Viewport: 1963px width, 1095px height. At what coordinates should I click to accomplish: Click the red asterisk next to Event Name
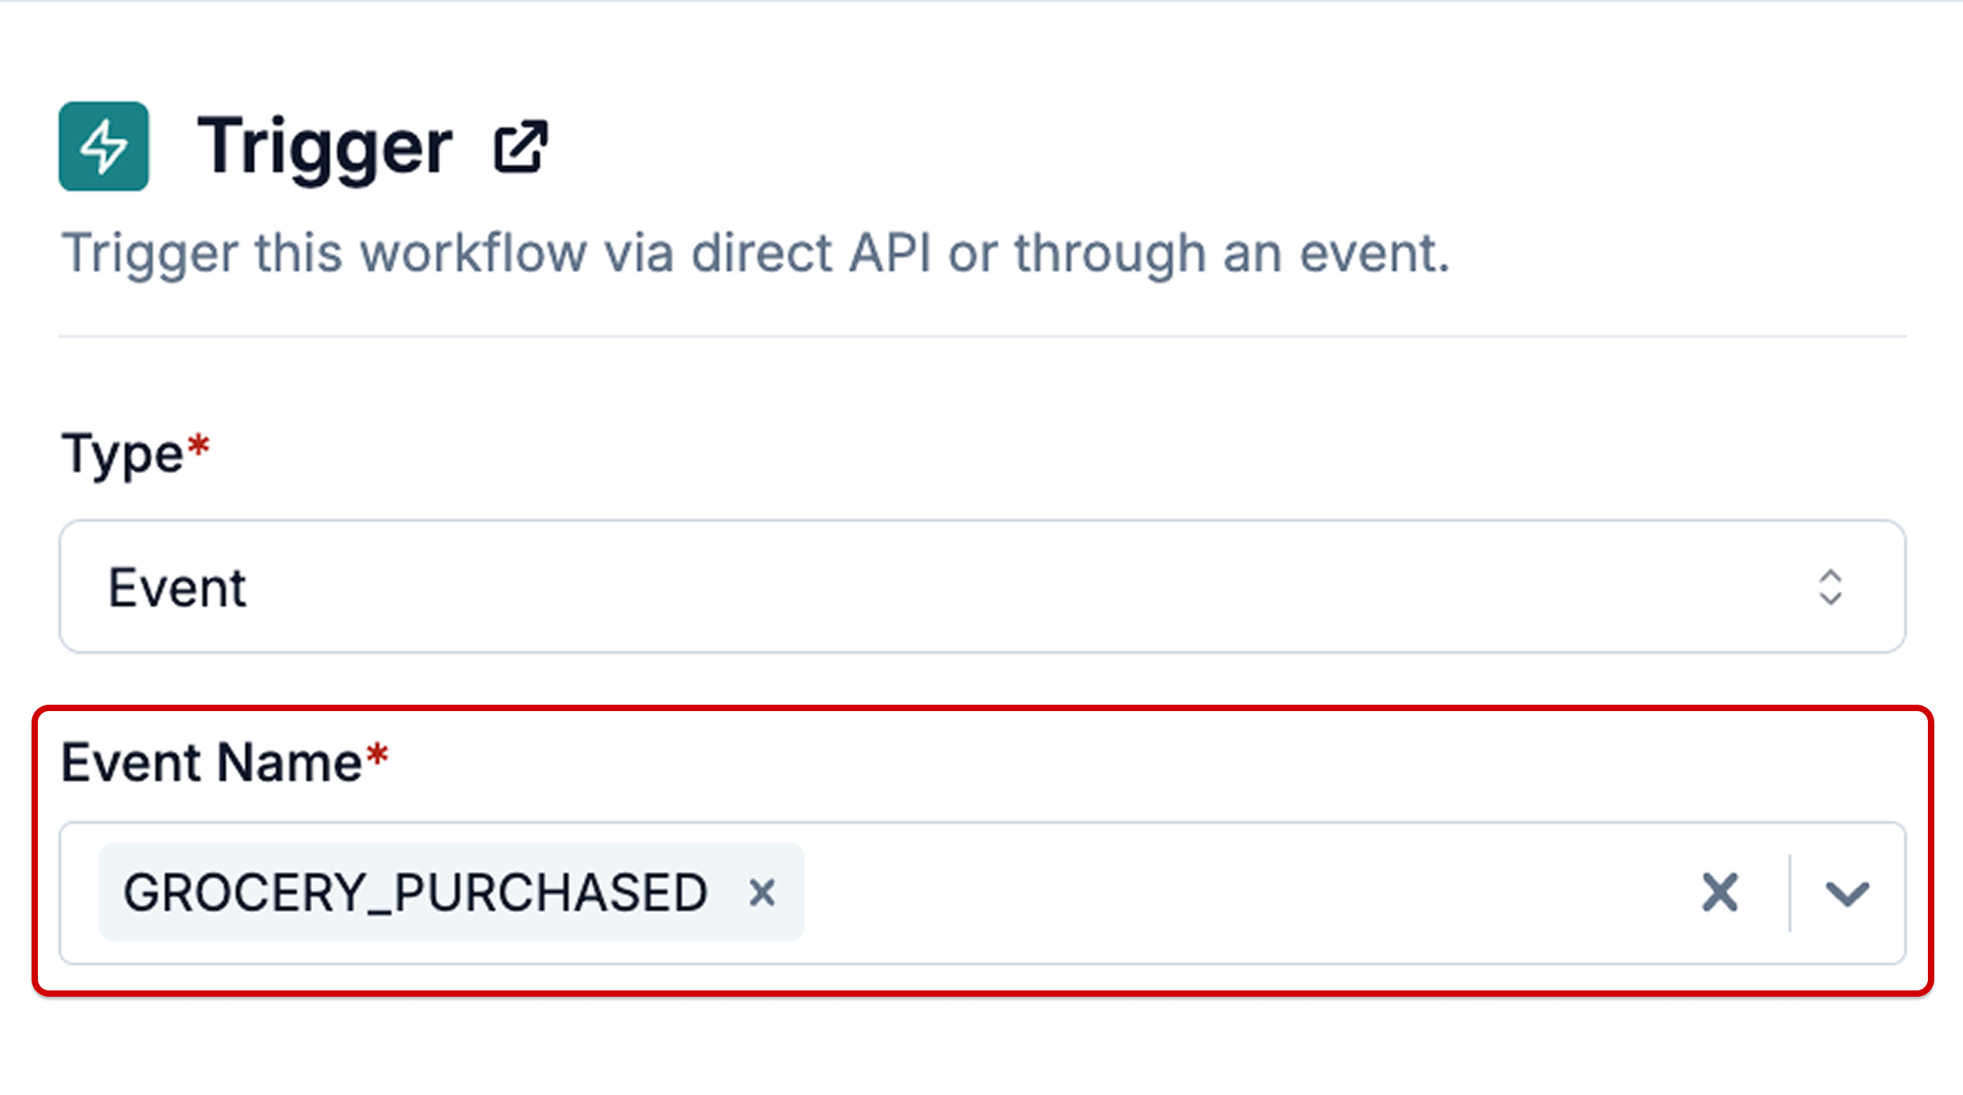(x=377, y=756)
